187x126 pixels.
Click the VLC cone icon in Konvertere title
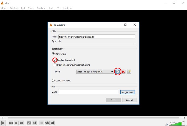coord(51,25)
